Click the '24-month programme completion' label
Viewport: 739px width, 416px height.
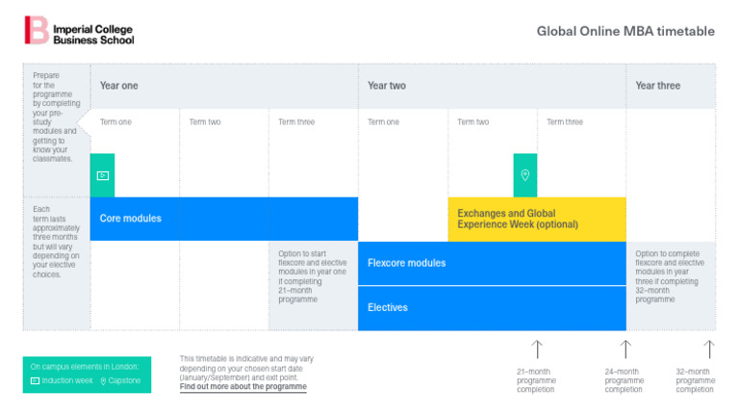click(624, 380)
